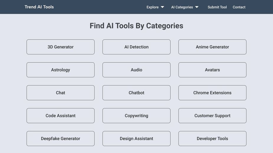
Task: Click the Trend AI Tools logo
Action: click(39, 7)
